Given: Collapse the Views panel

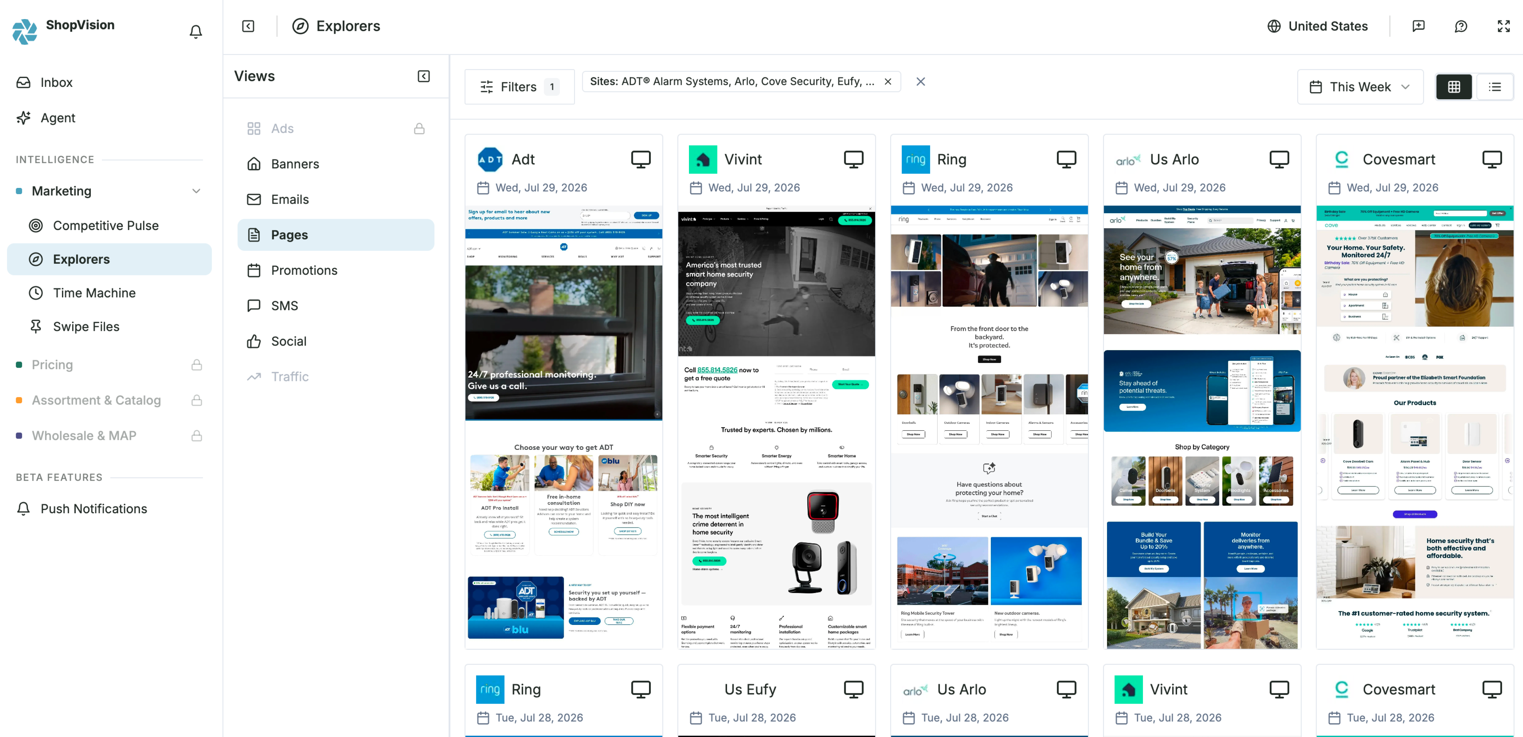Looking at the screenshot, I should [424, 76].
